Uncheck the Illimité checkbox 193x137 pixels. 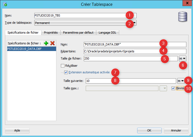point(173,88)
